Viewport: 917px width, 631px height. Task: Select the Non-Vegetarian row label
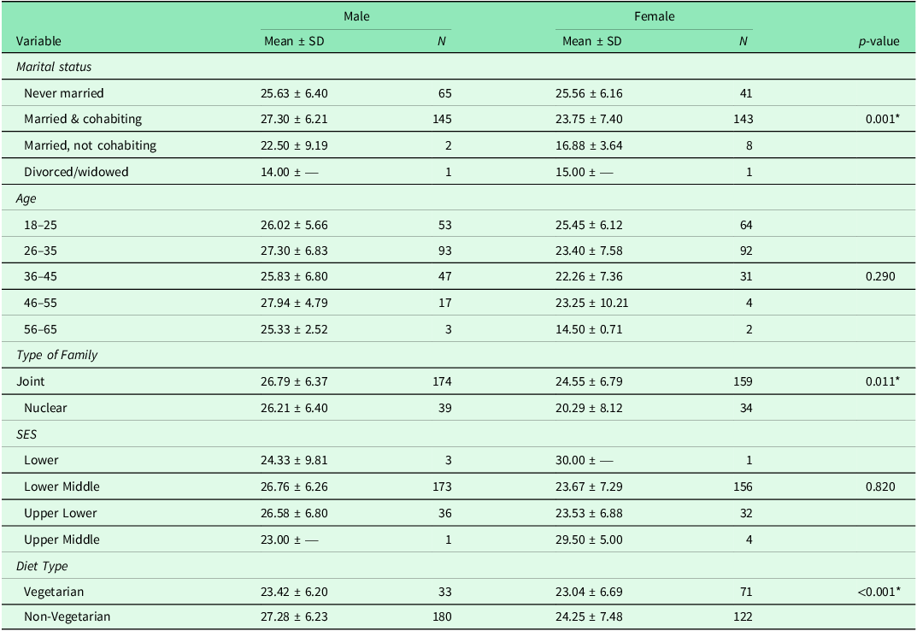click(x=68, y=616)
